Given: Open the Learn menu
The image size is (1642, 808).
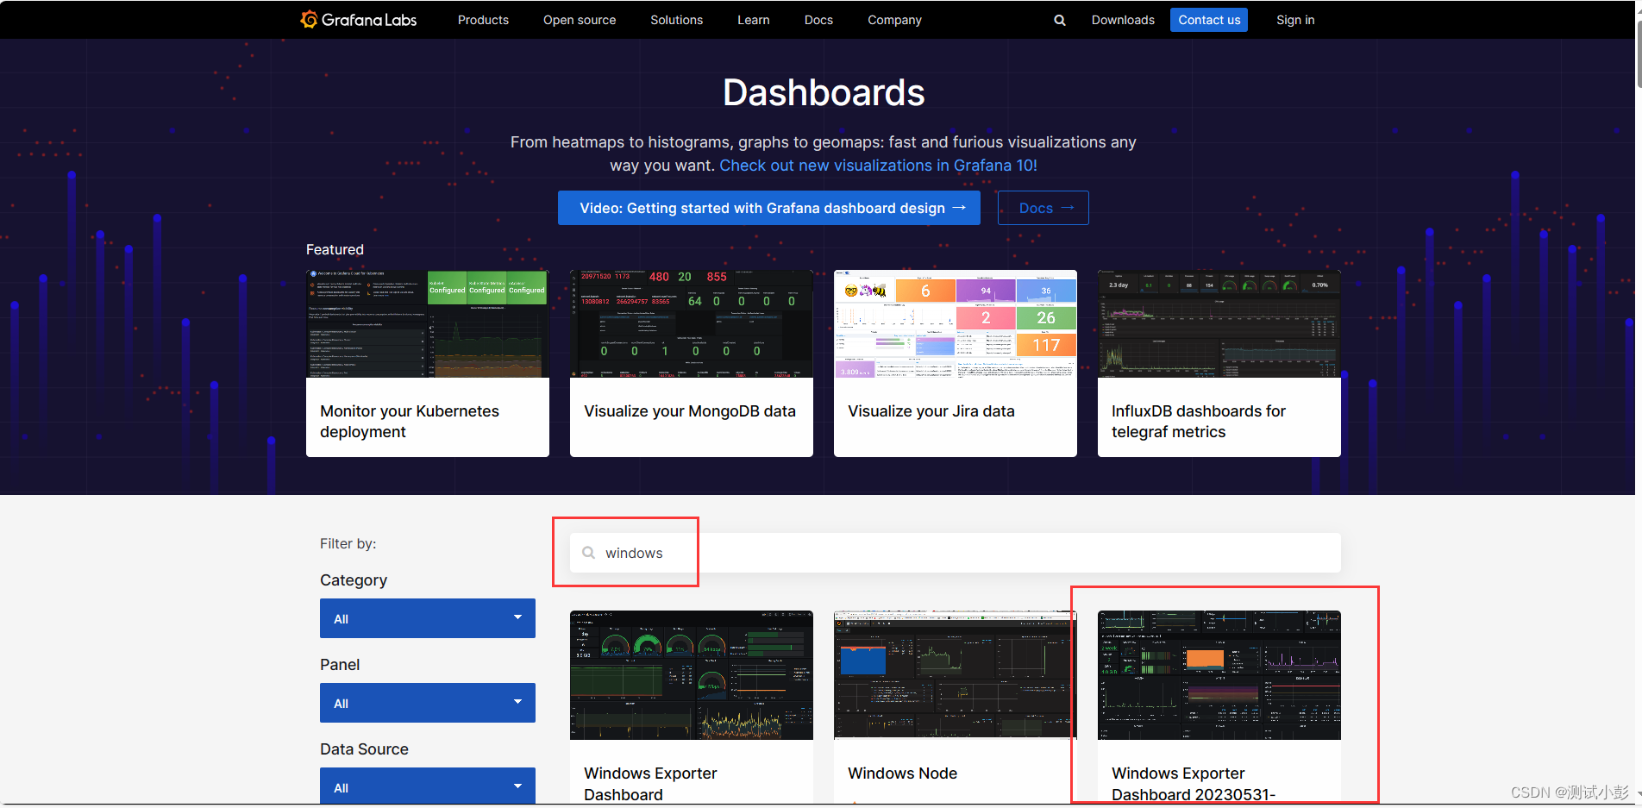Looking at the screenshot, I should 753,20.
